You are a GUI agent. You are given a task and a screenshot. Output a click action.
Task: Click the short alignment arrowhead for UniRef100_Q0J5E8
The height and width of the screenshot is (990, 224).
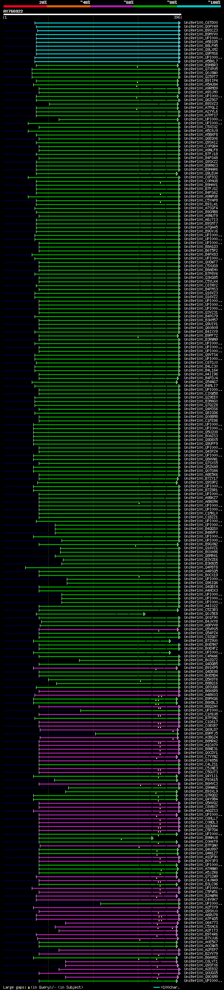tap(144, 614)
